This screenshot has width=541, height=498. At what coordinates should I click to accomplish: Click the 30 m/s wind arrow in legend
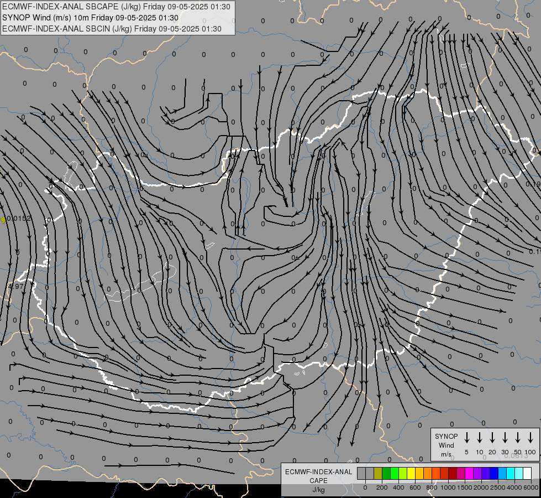click(x=505, y=437)
